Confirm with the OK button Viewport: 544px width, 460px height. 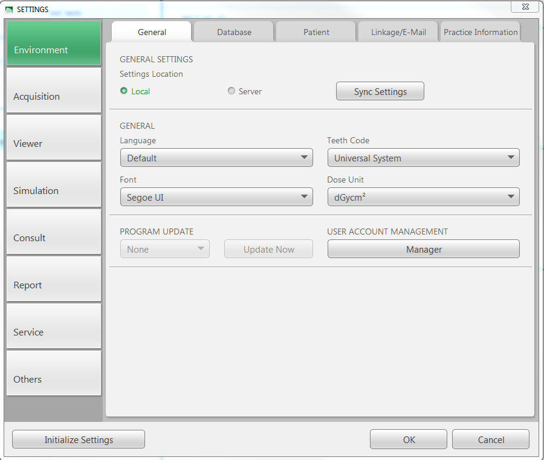tap(409, 439)
